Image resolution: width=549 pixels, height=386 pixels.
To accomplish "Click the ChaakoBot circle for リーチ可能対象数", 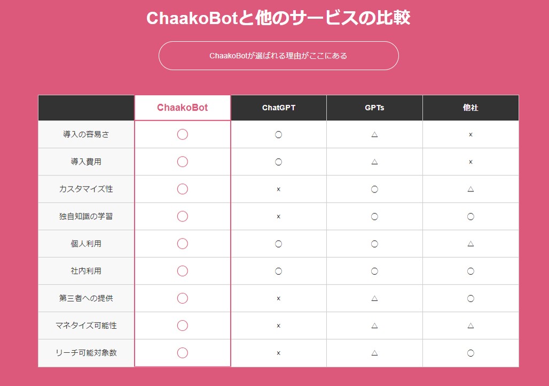I will tap(182, 353).
